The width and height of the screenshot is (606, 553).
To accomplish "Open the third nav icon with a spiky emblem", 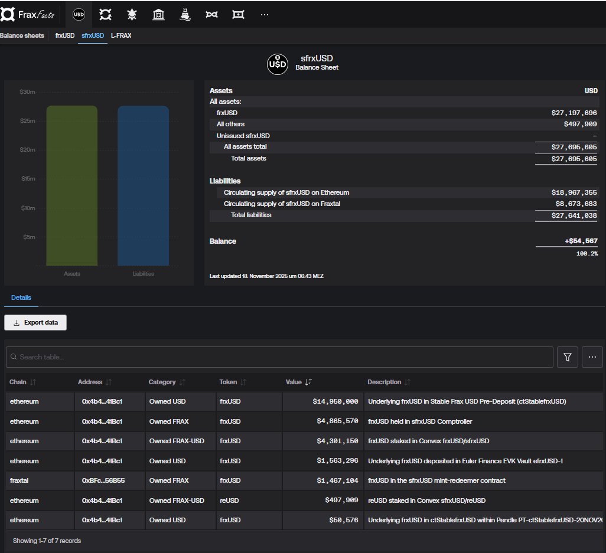I will click(132, 15).
